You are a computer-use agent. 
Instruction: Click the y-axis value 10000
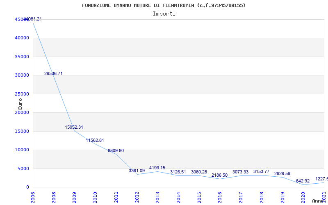tap(22, 150)
